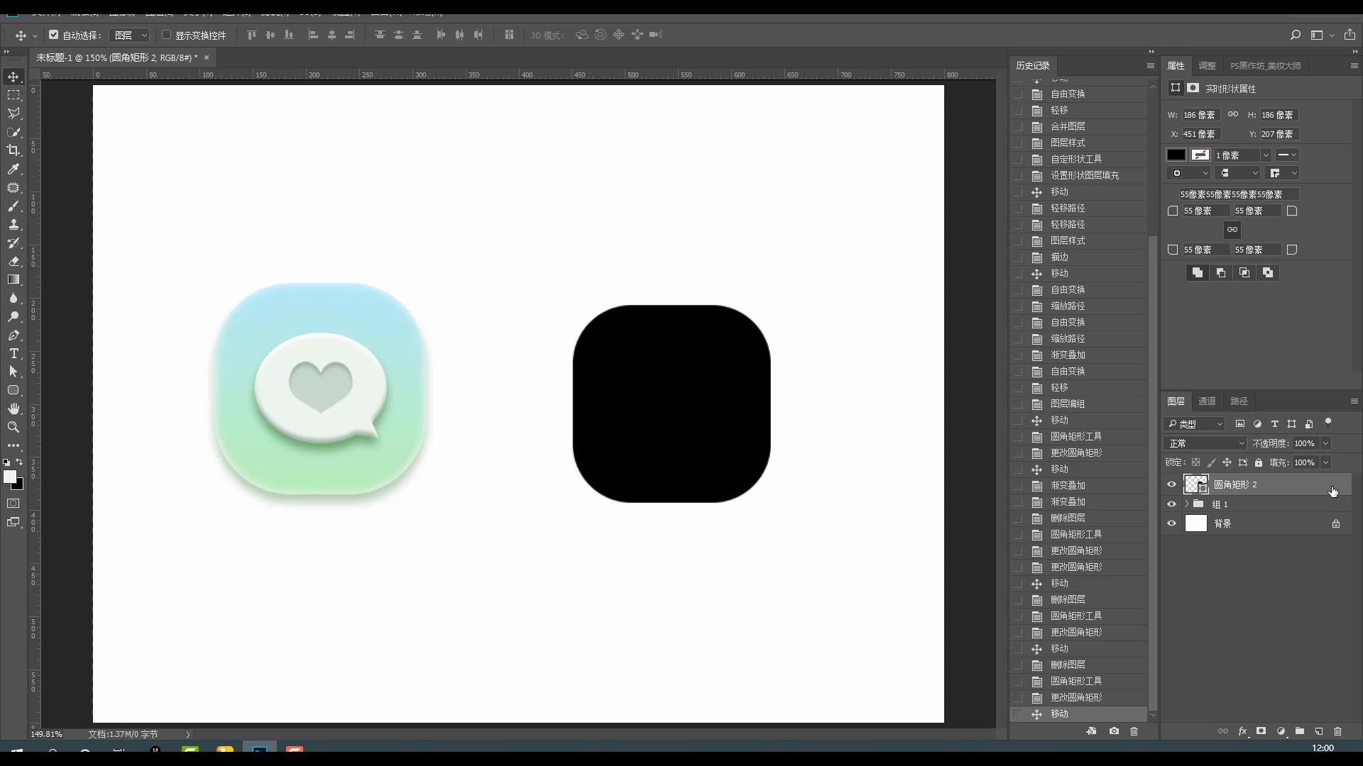Open the 不透明度 opacity dropdown arrow

tap(1325, 443)
